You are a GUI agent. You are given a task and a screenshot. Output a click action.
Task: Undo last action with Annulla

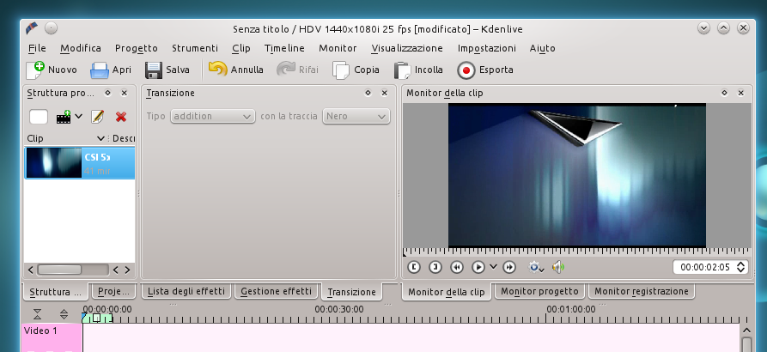(218, 70)
